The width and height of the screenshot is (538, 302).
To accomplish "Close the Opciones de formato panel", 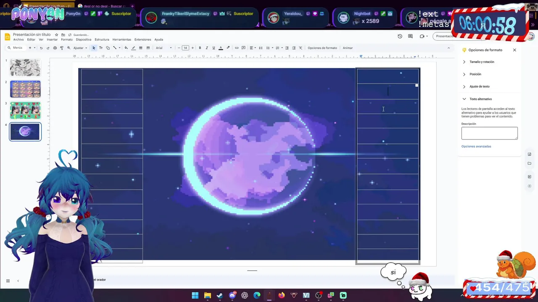I will (514, 50).
